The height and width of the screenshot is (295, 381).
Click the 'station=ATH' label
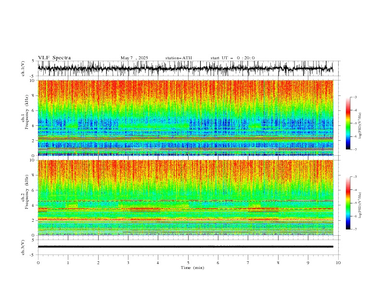[x=178, y=58]
